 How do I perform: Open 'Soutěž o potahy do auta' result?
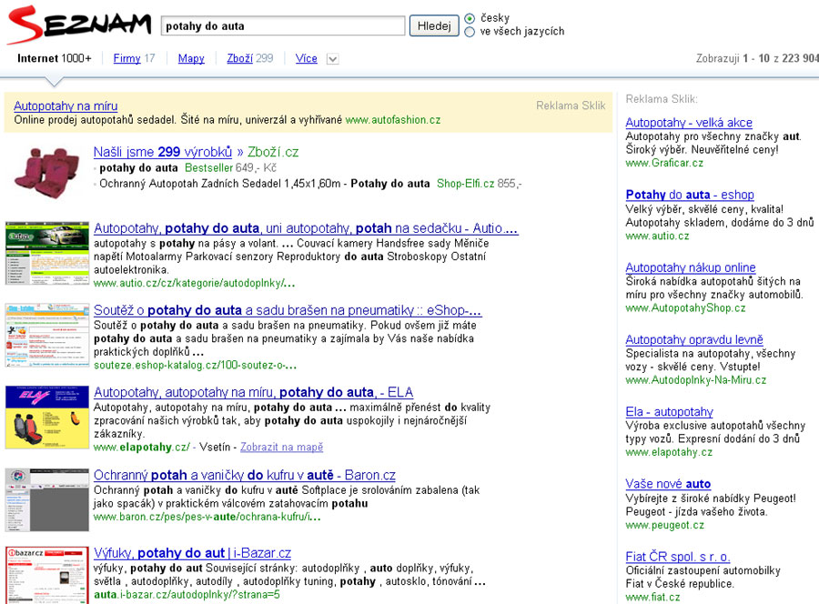pos(288,310)
